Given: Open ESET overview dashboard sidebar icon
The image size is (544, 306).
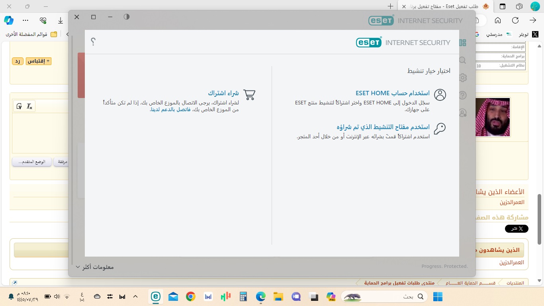Looking at the screenshot, I should click(462, 43).
